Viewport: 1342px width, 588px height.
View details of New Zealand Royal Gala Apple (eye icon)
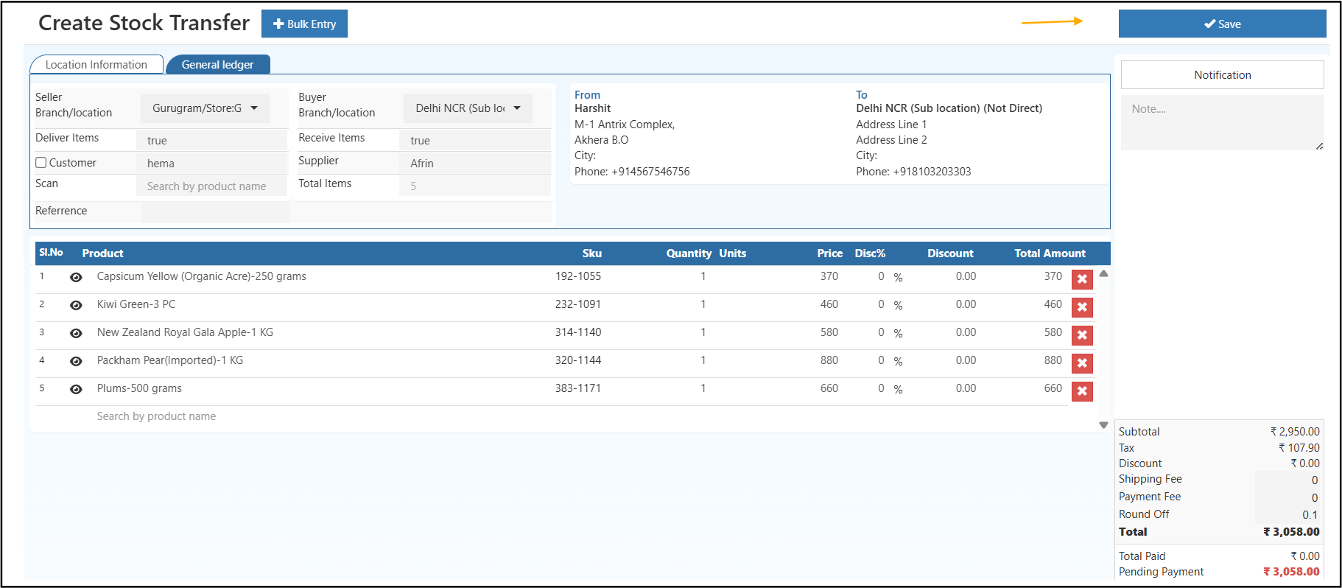point(76,334)
